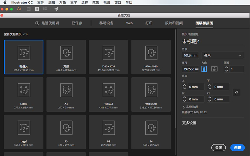
Task: Choose the 1920 x 1080 preset
Action: pos(151,57)
